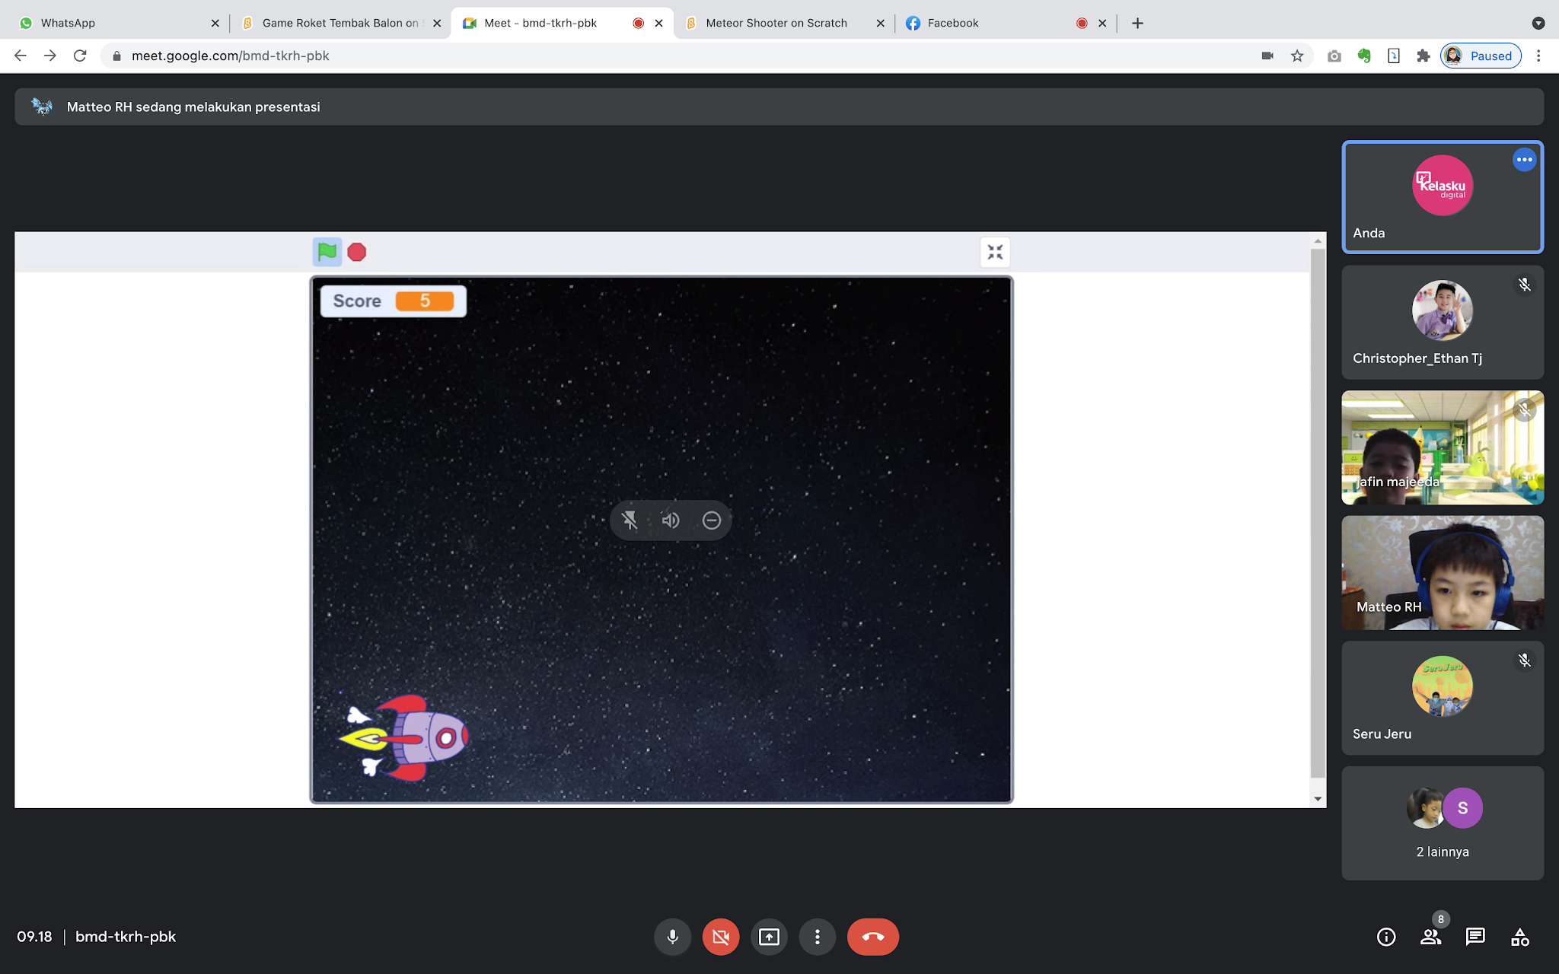Unmute your microphone

[x=672, y=937]
